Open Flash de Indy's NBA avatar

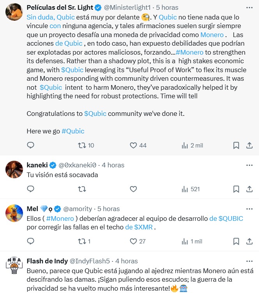click(x=14, y=265)
